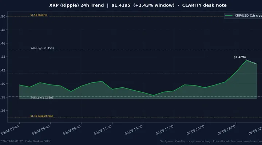This screenshot has height=145, width=262.
Task: Click the '09/08 05:00' x-axis label
Action: click(41, 130)
